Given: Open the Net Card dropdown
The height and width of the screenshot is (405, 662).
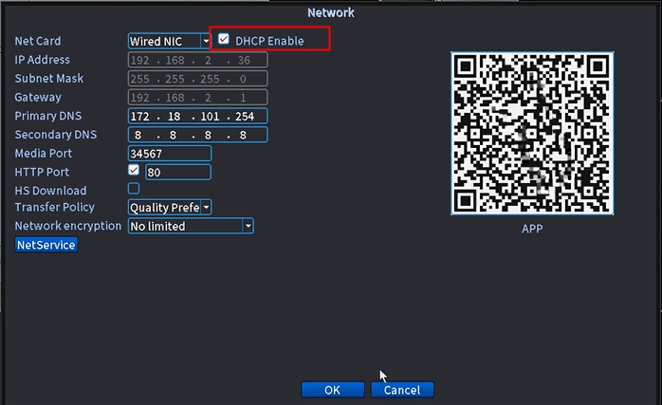Looking at the screenshot, I should click(170, 41).
